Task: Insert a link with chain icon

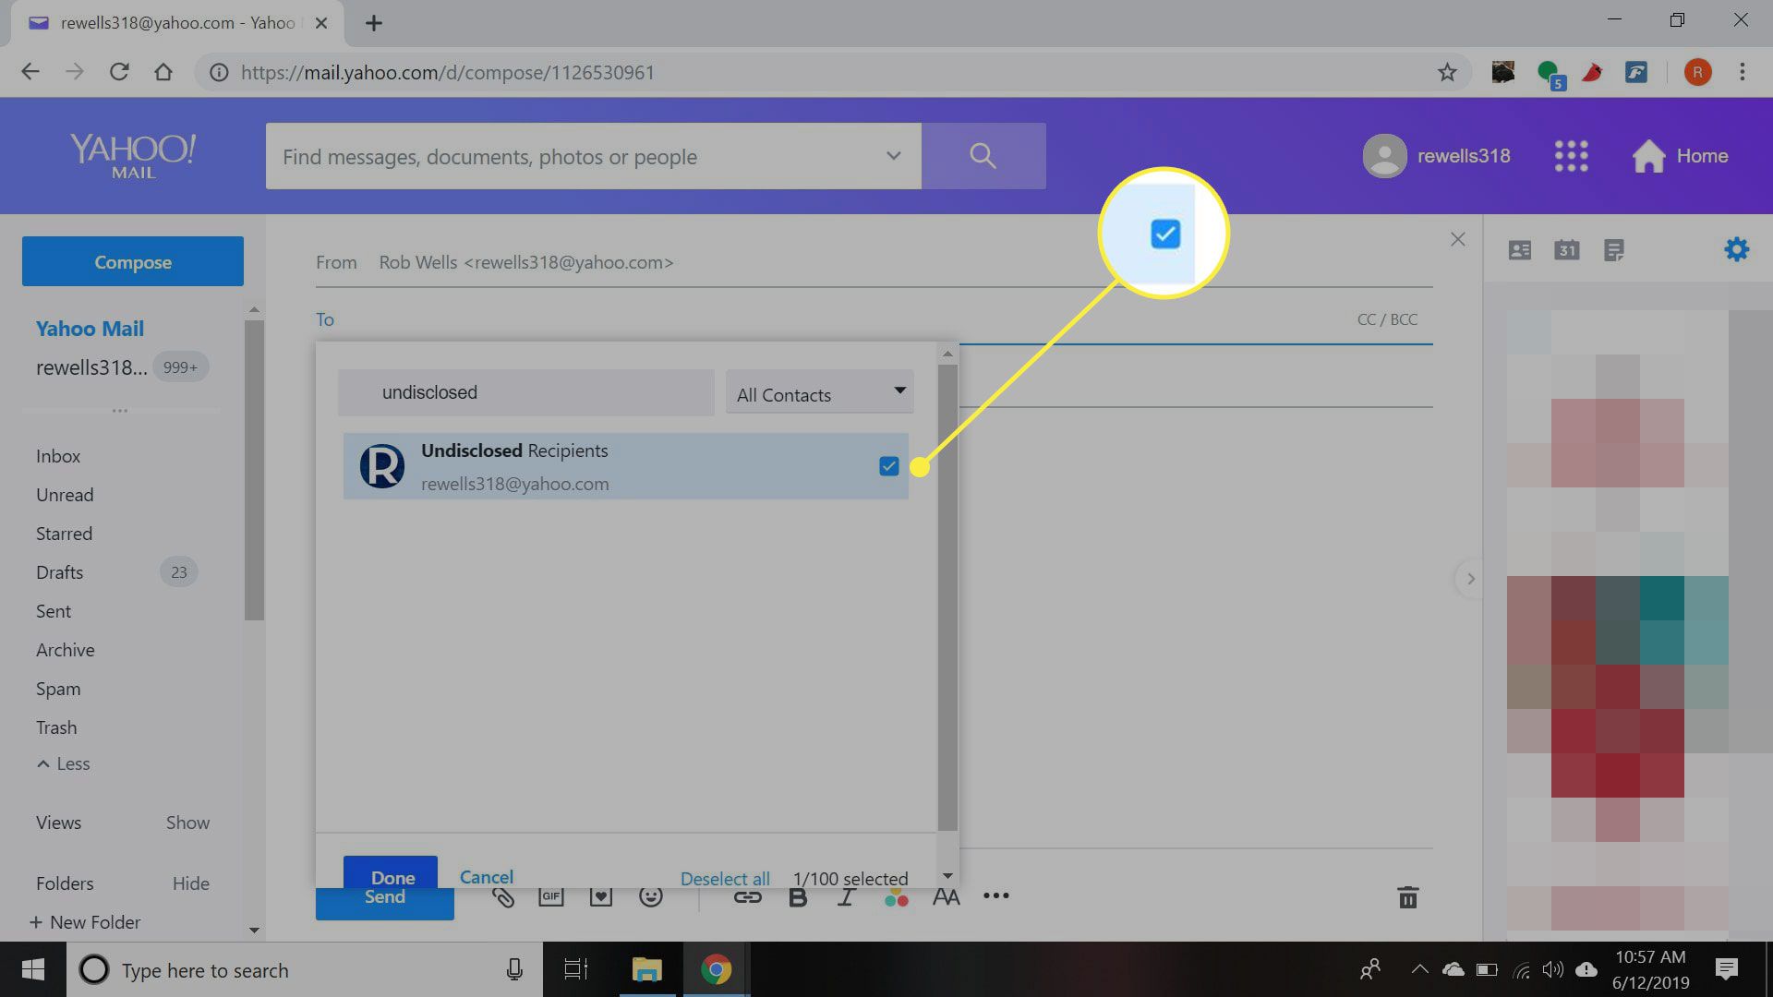Action: [747, 896]
